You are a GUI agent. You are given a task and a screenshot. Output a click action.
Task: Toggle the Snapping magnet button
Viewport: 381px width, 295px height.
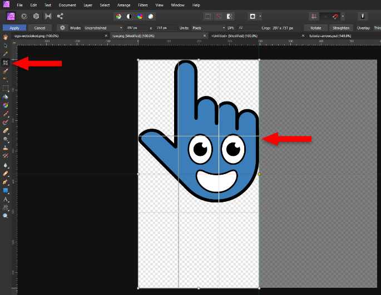[335, 16]
